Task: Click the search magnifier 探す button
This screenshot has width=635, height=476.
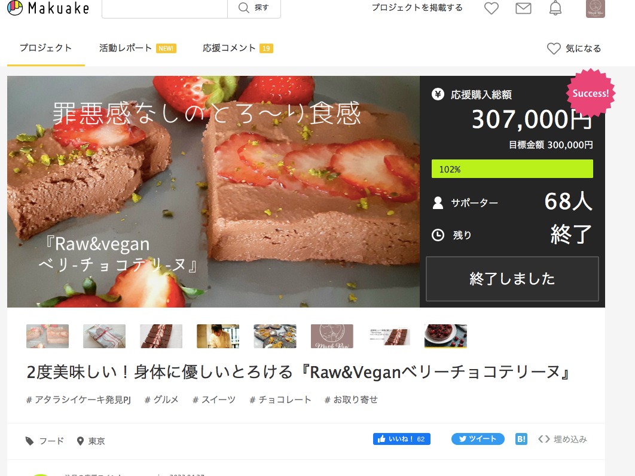Action: [x=254, y=8]
